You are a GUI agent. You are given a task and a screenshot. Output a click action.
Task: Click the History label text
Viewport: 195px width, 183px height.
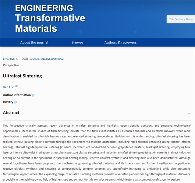tap(8, 102)
